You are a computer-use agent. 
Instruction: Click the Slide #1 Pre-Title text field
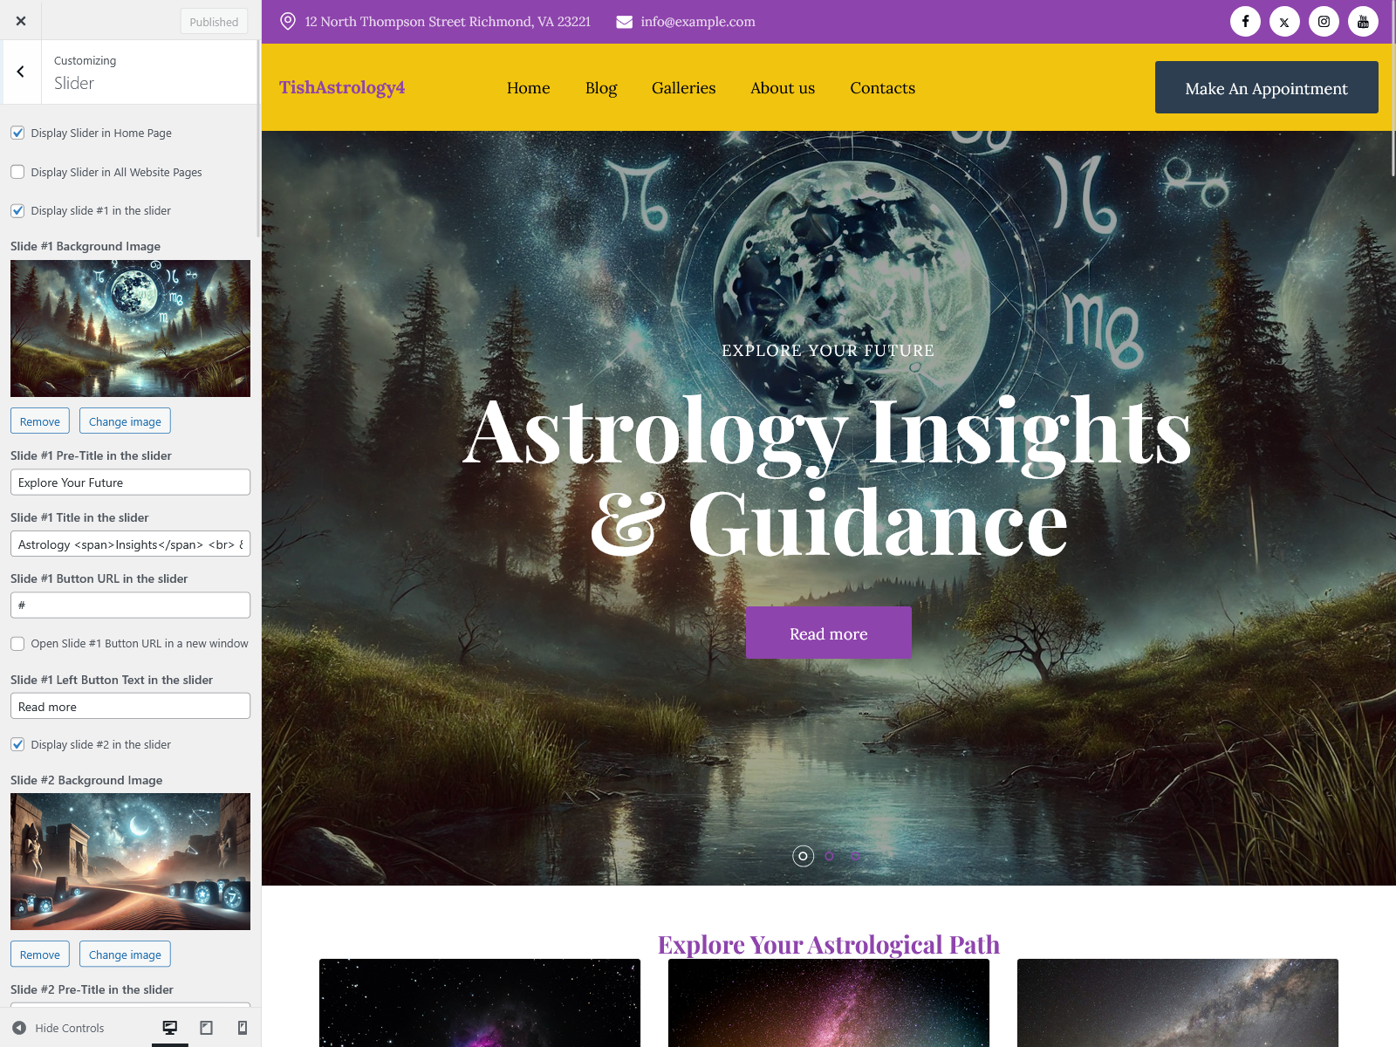coord(130,482)
